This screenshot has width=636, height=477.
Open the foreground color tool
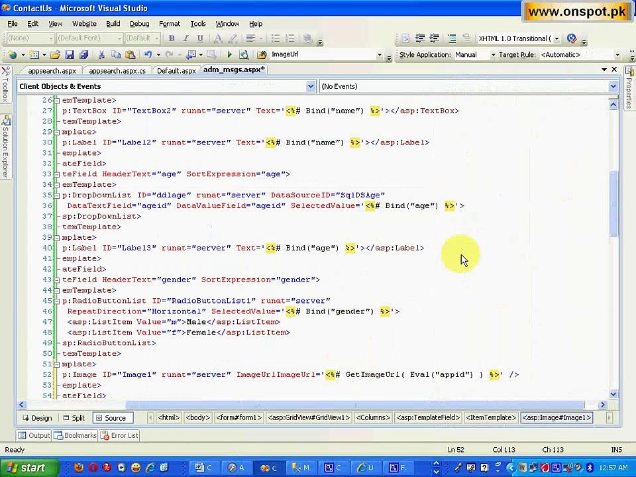[218, 38]
